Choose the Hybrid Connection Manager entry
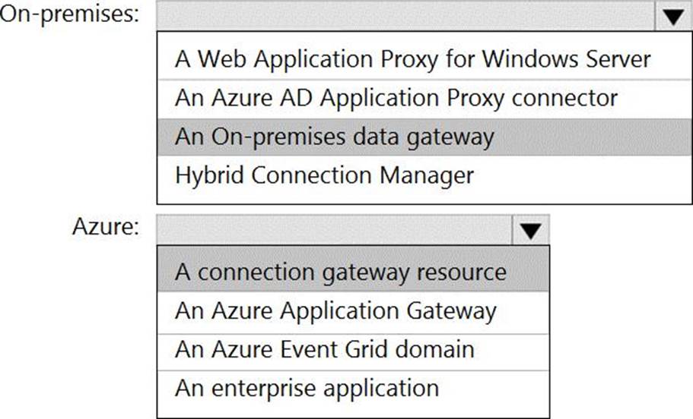The width and height of the screenshot is (693, 419). coord(325,175)
